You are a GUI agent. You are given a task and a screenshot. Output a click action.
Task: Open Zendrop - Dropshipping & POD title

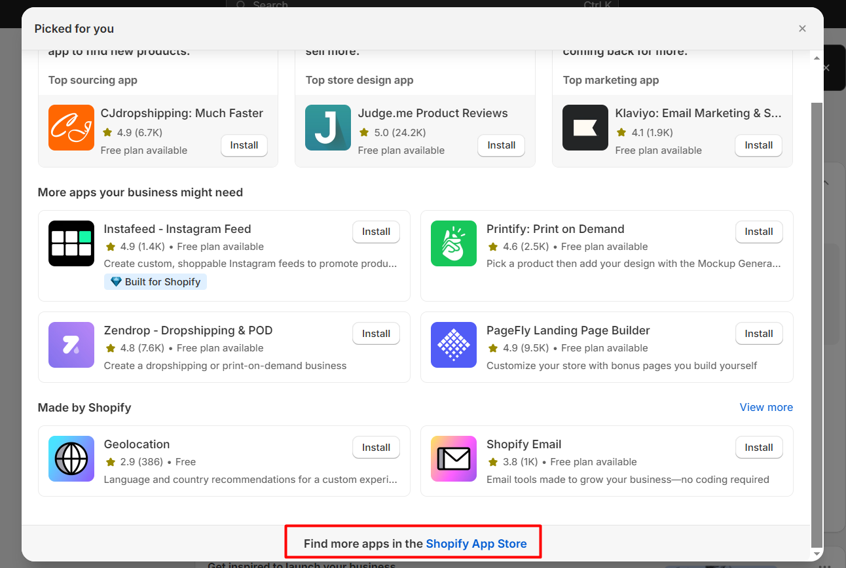(x=188, y=330)
